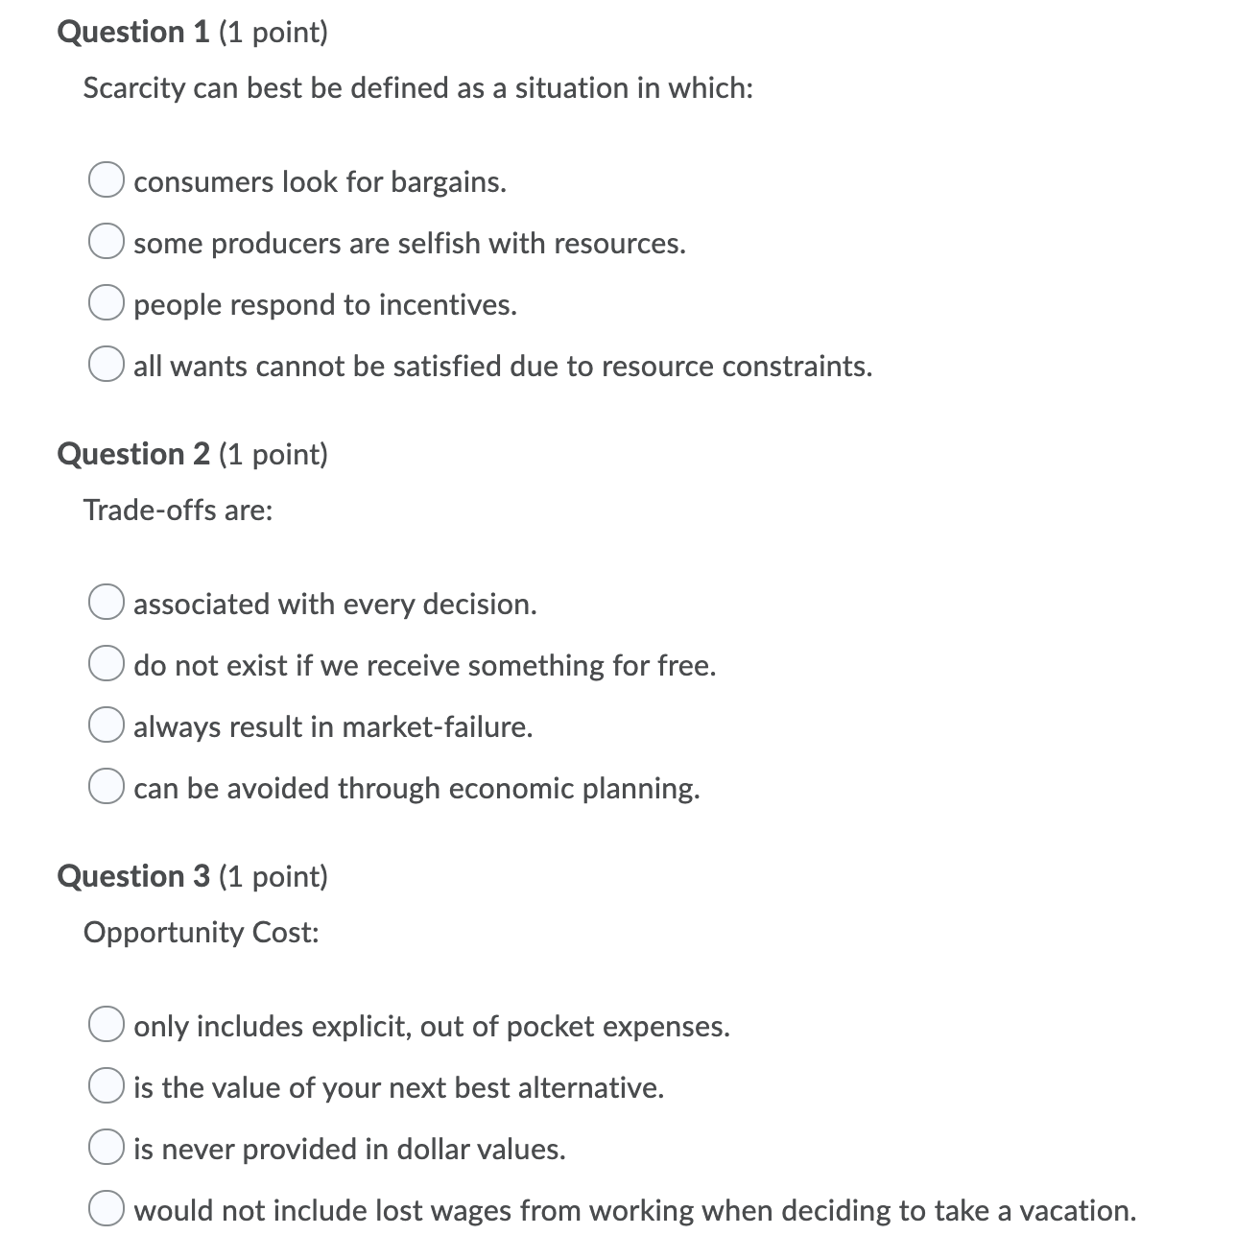Pick the vacation lost wages answer option
The width and height of the screenshot is (1236, 1259).
coord(107,1208)
